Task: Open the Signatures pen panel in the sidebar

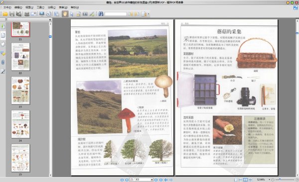Action: [x=3, y=72]
